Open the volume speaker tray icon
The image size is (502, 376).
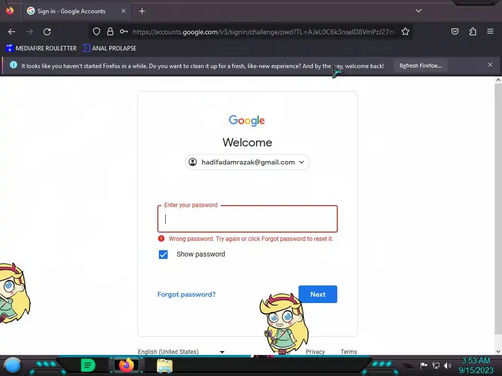[x=448, y=365]
